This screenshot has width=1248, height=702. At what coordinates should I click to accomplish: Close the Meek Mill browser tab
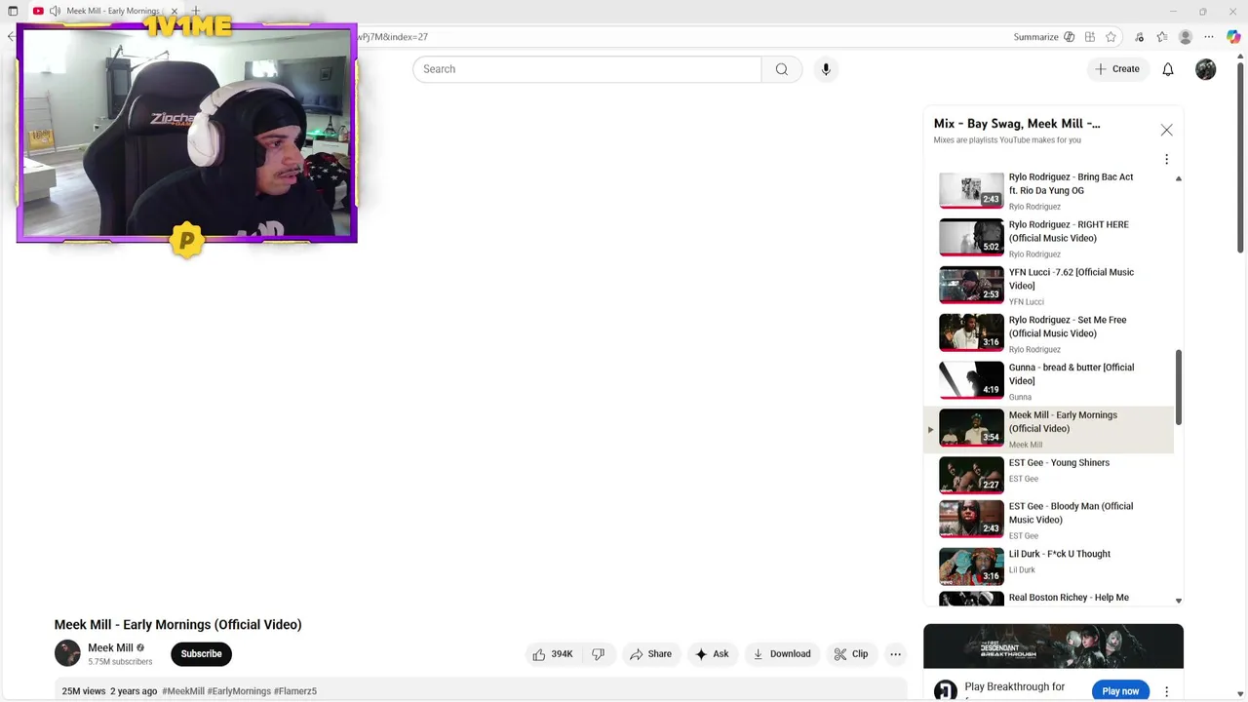175,11
